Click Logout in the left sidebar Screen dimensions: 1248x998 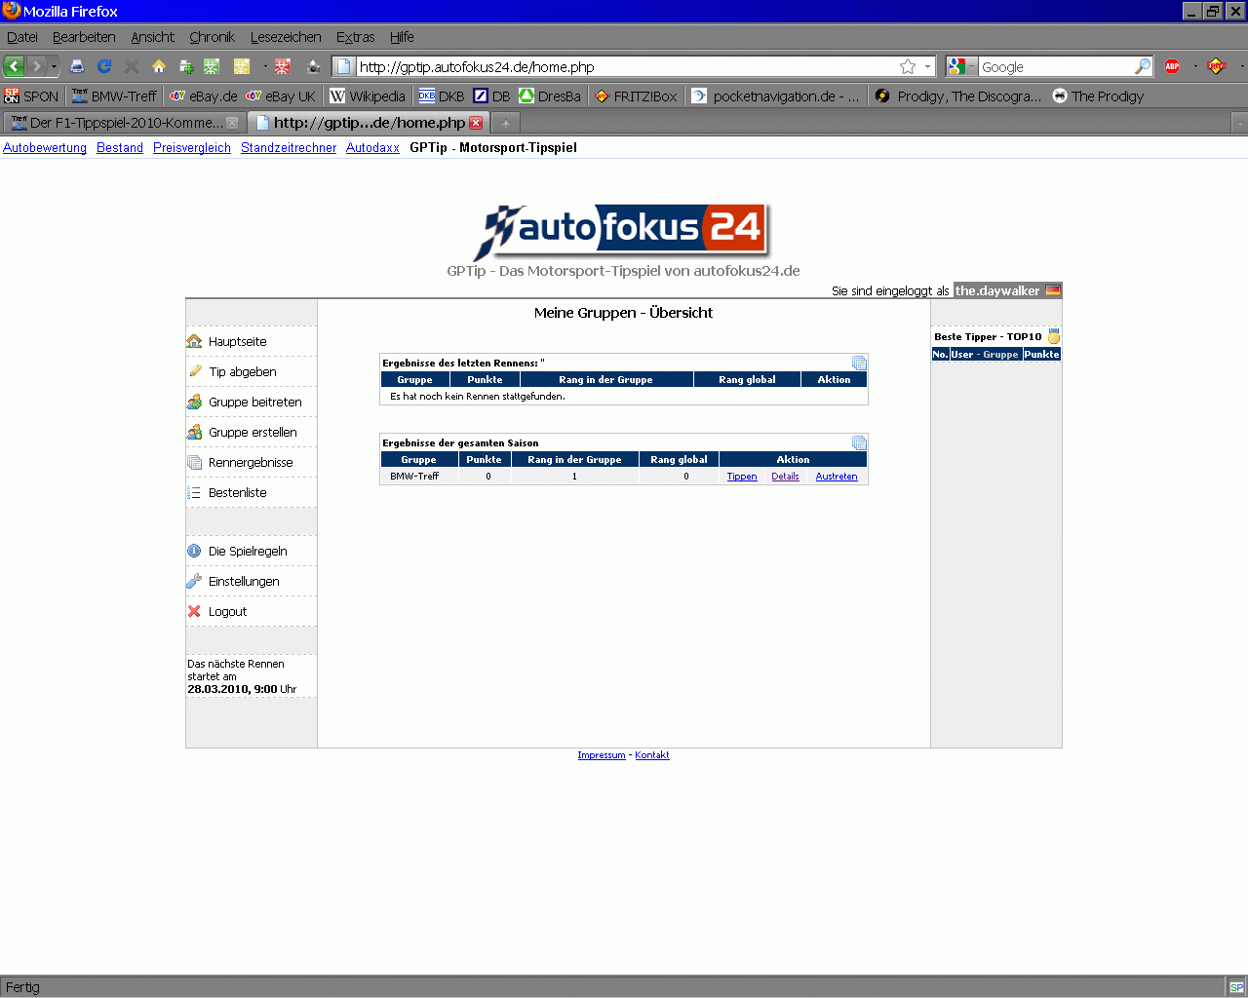tap(227, 611)
